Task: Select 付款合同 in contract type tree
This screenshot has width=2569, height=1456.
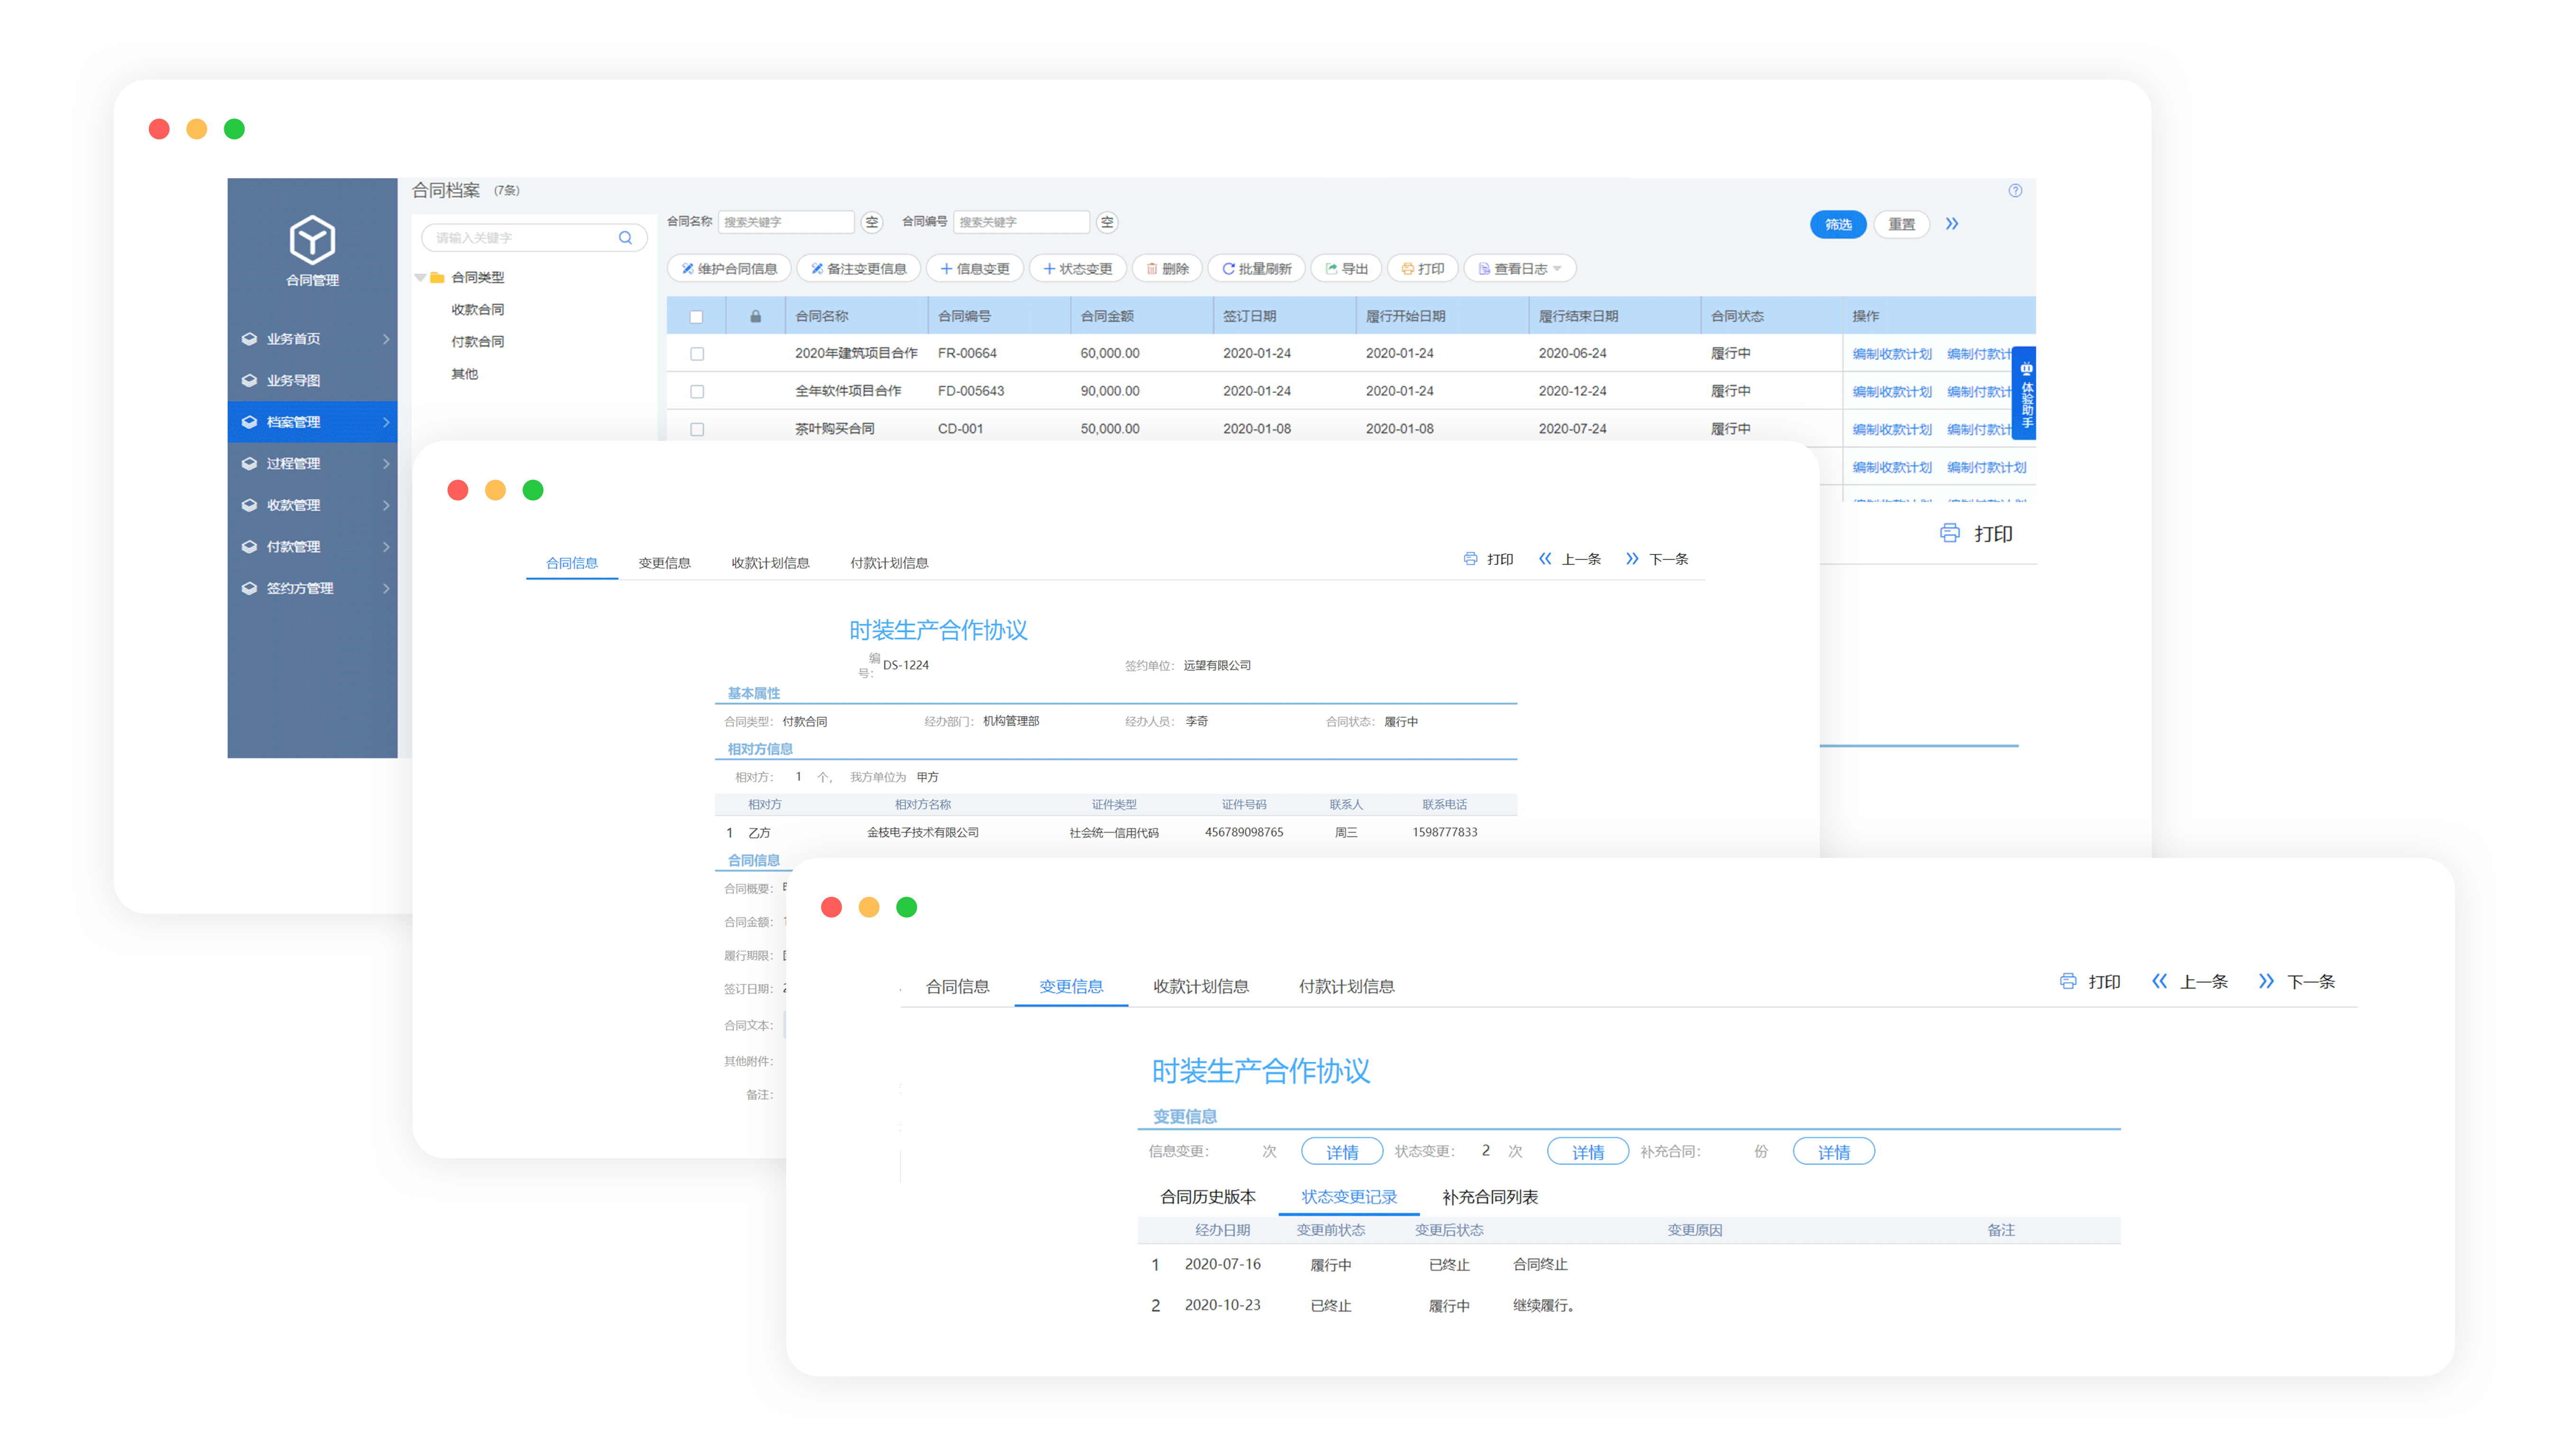Action: point(477,342)
